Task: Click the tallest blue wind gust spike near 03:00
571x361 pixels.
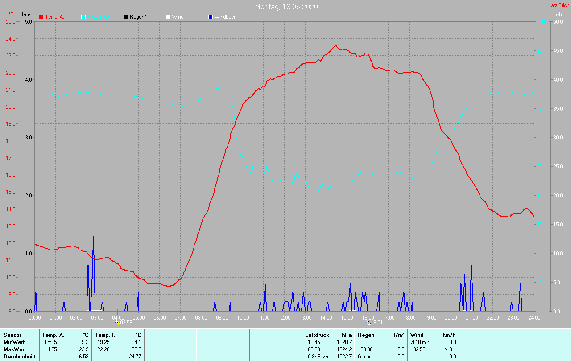Action: click(93, 238)
